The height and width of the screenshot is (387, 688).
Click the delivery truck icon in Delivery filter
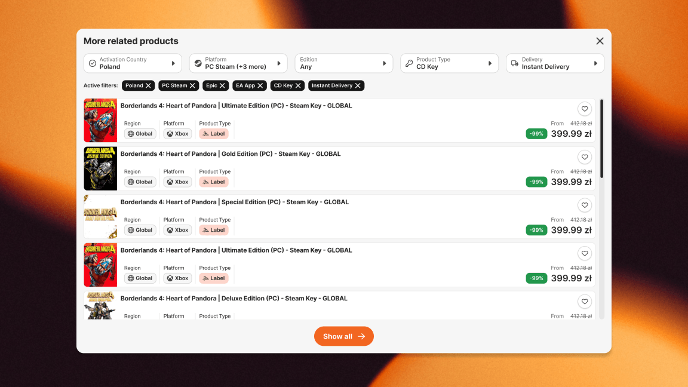(x=514, y=63)
